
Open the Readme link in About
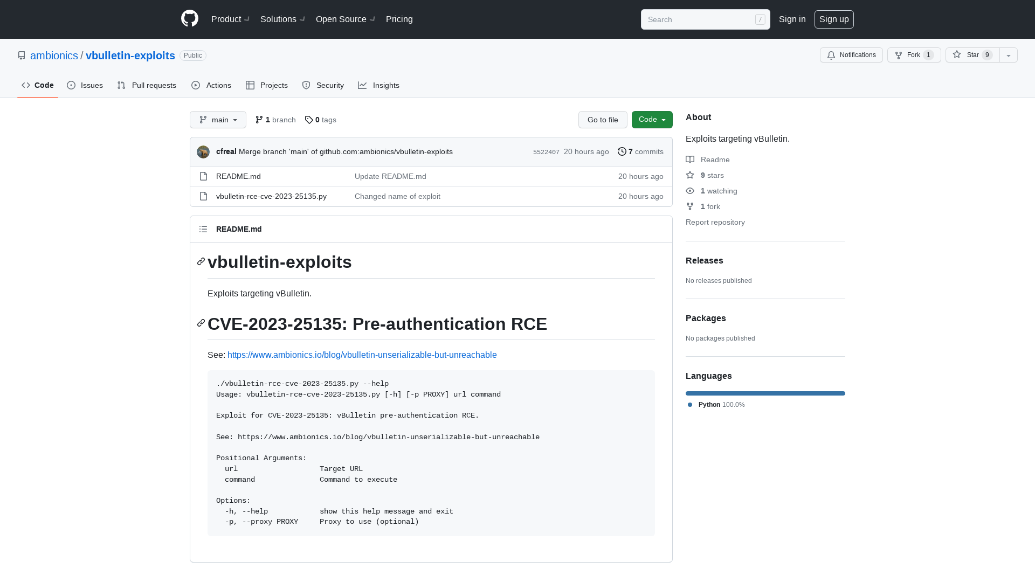pos(708,160)
